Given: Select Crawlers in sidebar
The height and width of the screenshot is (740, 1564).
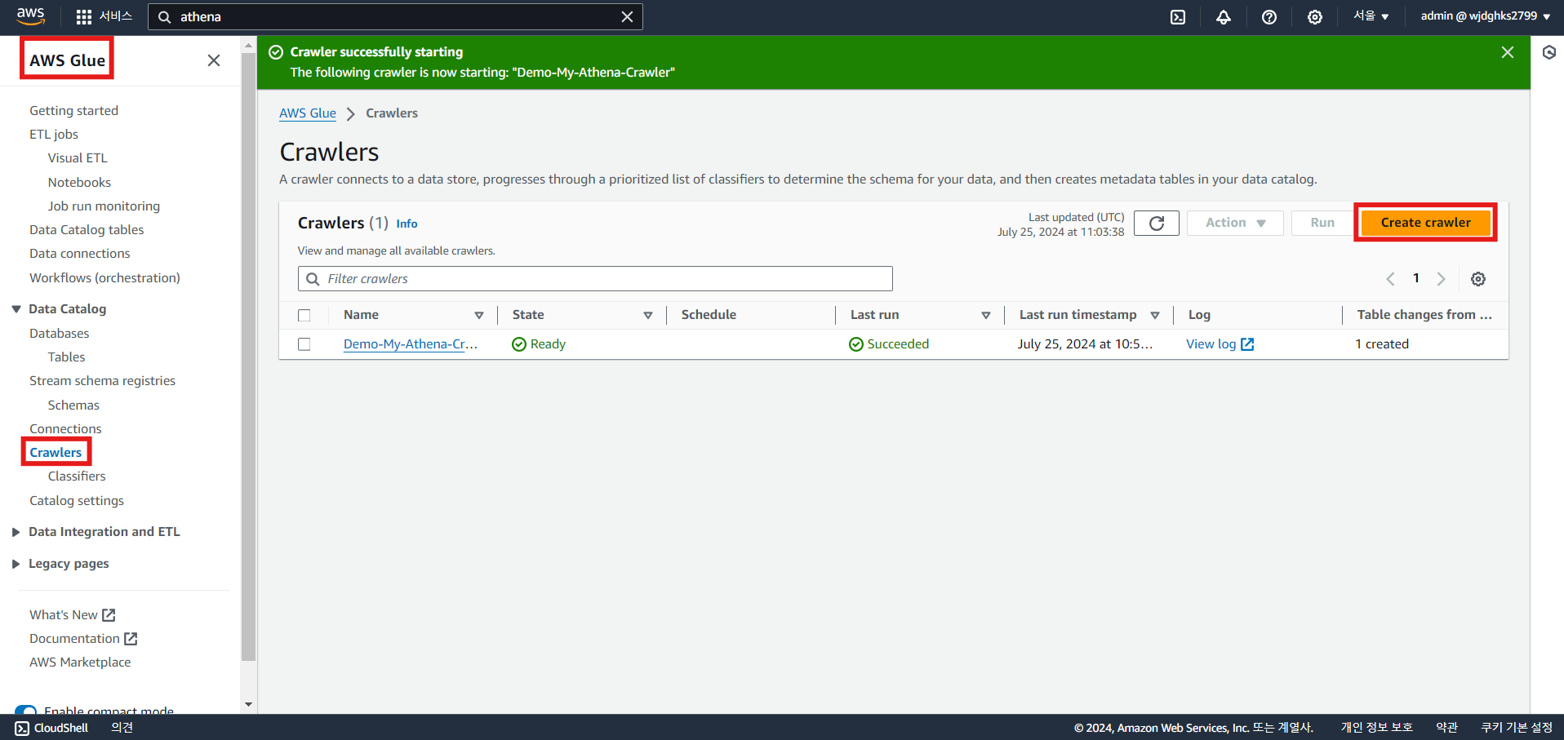Looking at the screenshot, I should (x=56, y=453).
